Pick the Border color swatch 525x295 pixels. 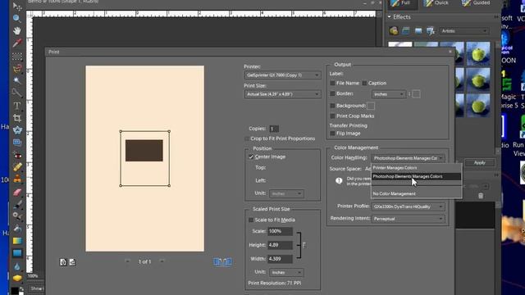pos(416,94)
